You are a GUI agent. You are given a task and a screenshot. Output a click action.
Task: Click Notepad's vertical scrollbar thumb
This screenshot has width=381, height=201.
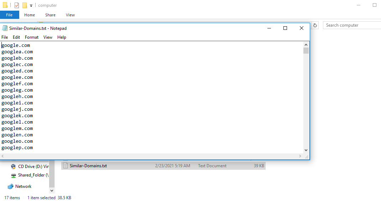coord(306,51)
